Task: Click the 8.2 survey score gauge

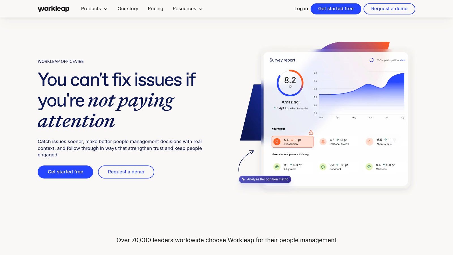Action: (x=290, y=83)
